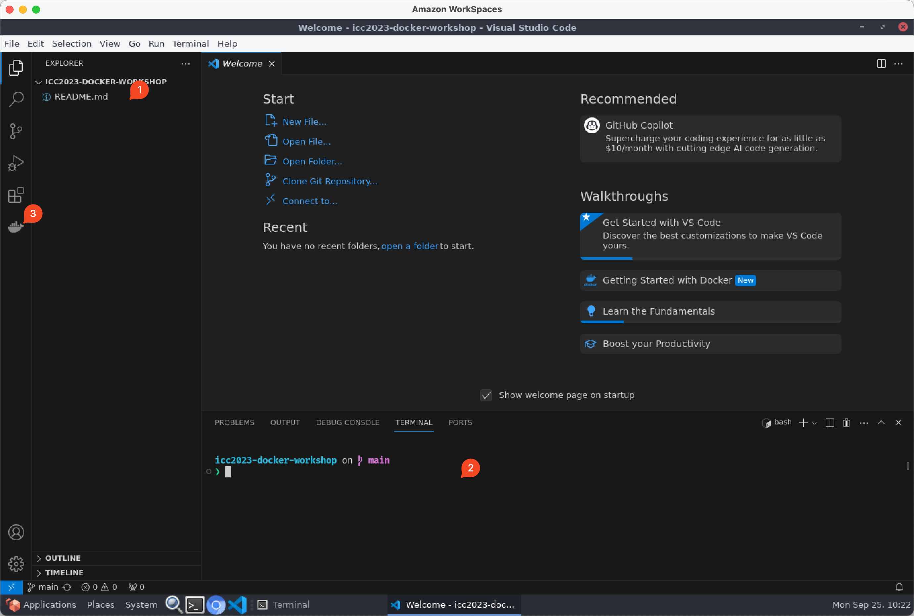
Task: Open Boost your Productivity walkthrough
Action: tap(710, 344)
